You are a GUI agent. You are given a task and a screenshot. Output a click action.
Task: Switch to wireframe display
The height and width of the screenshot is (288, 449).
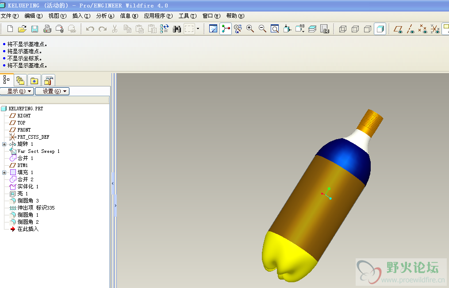(x=343, y=29)
